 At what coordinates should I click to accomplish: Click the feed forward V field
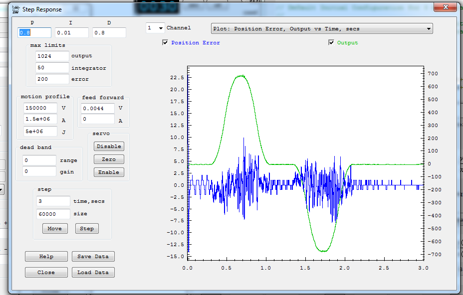point(98,108)
